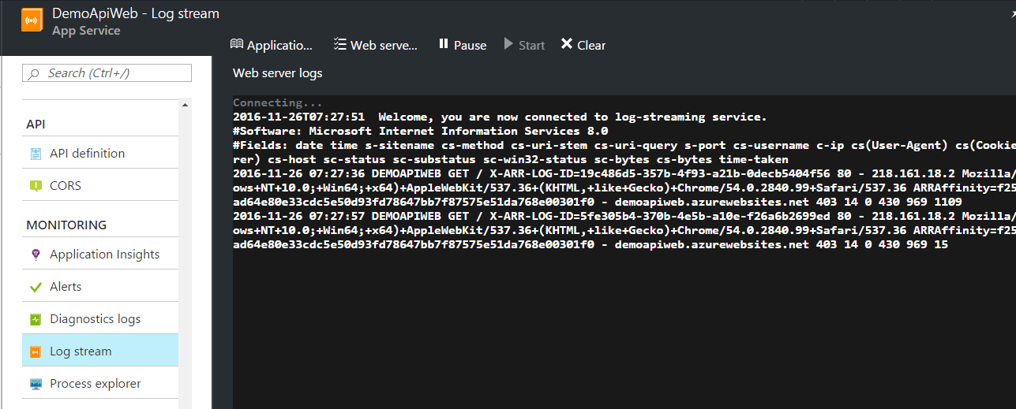
Task: Clear the log stream output
Action: click(583, 45)
